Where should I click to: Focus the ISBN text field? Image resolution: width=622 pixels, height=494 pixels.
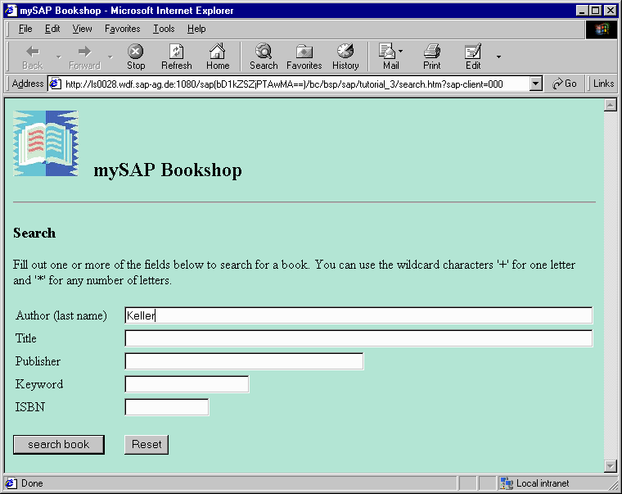(166, 407)
